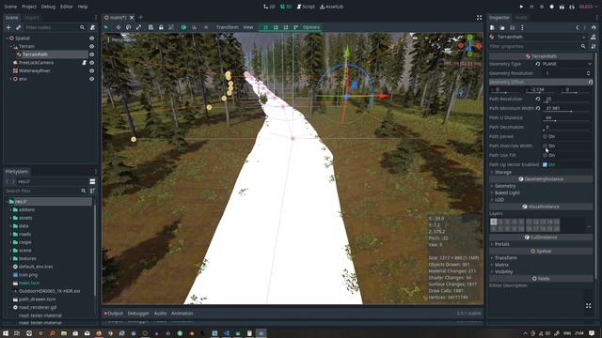This screenshot has width=602, height=338.
Task: Expand the env node in scene tree
Action: (10, 79)
